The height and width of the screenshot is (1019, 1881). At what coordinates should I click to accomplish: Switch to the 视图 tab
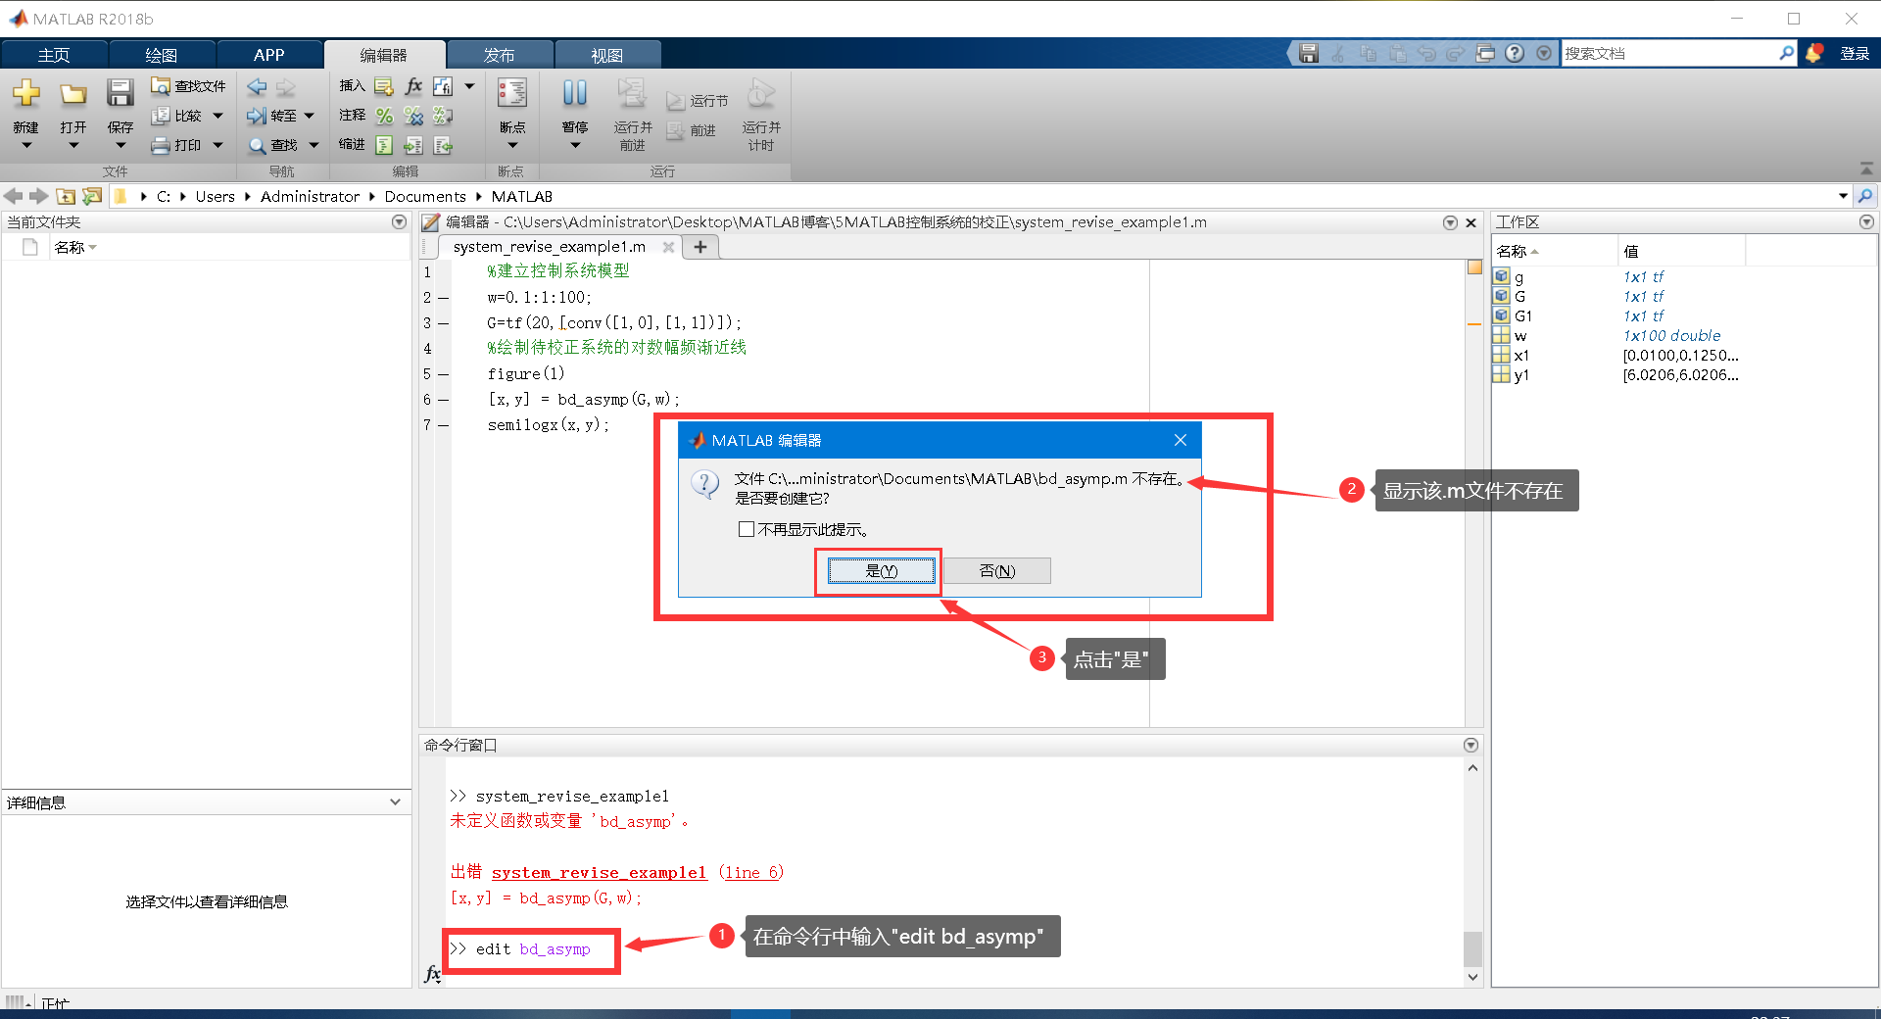[607, 55]
